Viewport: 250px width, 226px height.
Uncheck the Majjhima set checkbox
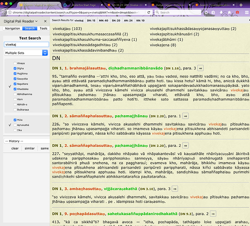15,74
